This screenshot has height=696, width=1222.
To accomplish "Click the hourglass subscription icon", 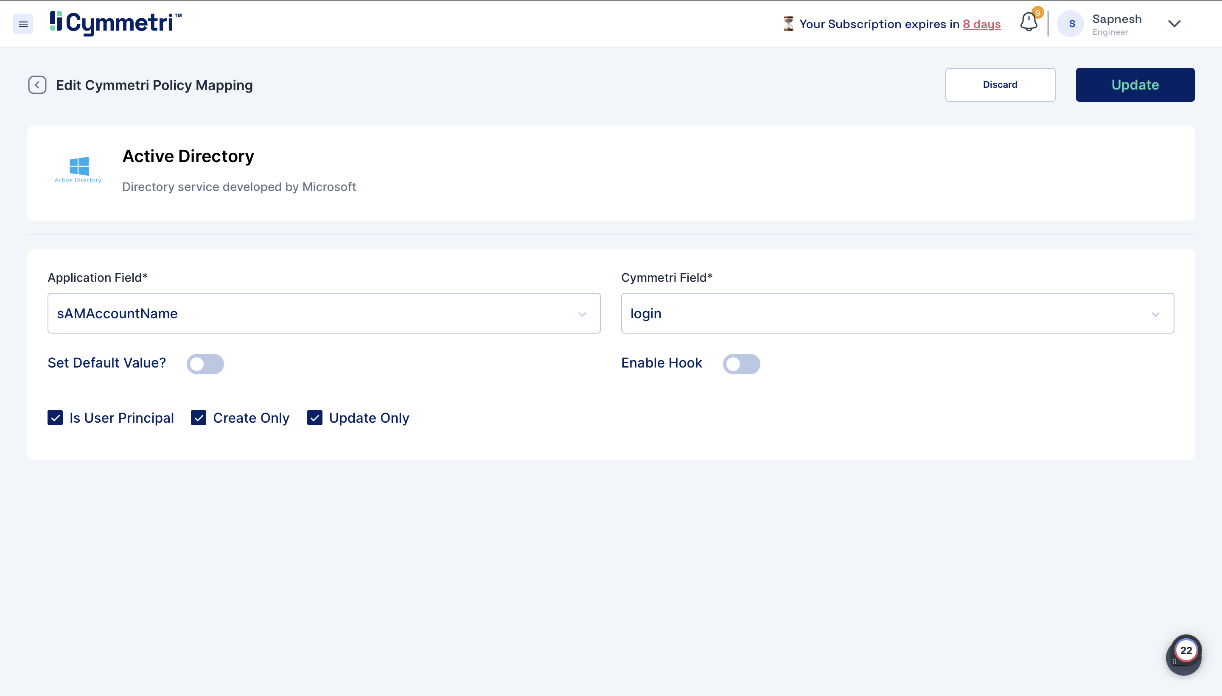I will (x=788, y=24).
